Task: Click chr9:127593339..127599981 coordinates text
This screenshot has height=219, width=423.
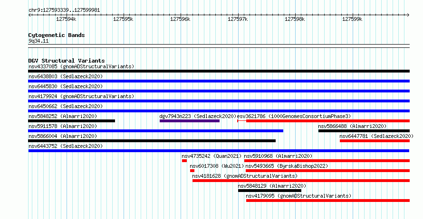Action: coord(64,10)
